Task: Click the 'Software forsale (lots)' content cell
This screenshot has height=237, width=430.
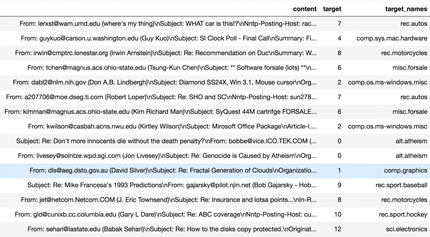Action: click(172, 68)
